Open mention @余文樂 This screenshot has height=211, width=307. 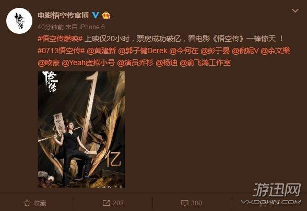(x=275, y=51)
